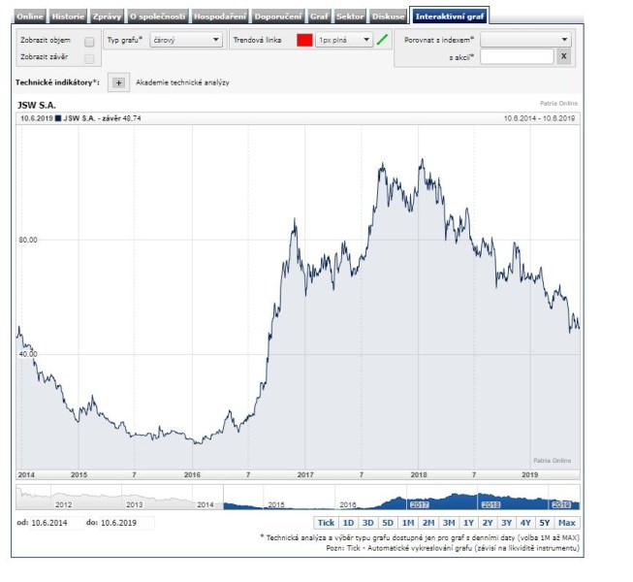Select the Max time range button
The height and width of the screenshot is (582, 633).
[567, 523]
